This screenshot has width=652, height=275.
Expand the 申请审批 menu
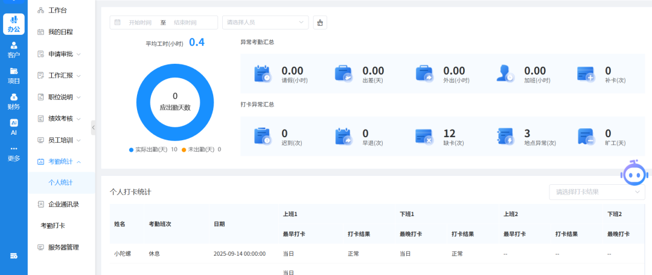[x=78, y=54]
